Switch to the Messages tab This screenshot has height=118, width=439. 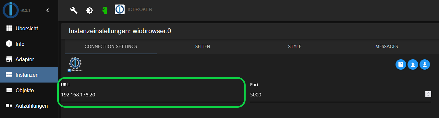pyautogui.click(x=386, y=46)
